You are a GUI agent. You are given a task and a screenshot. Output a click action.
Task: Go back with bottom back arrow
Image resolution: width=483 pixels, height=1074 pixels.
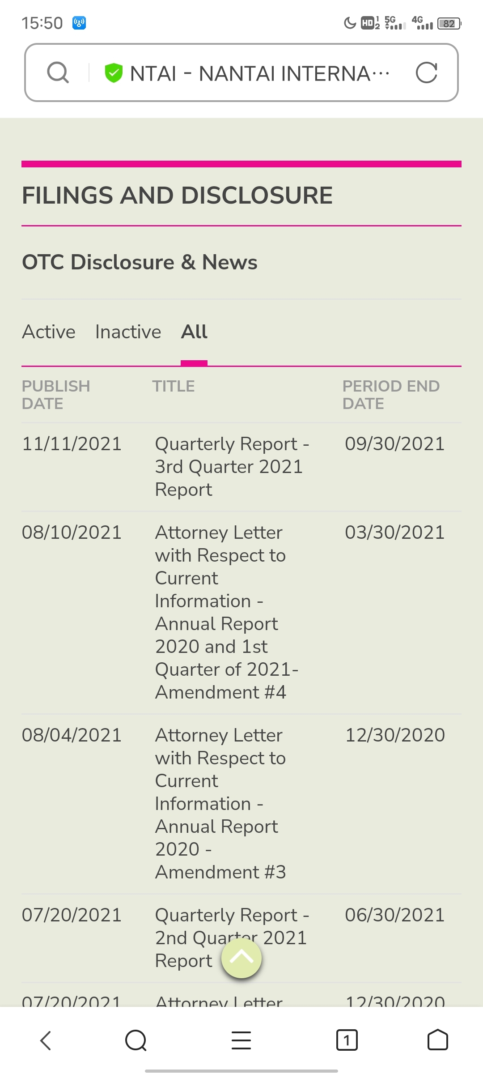(x=46, y=1040)
